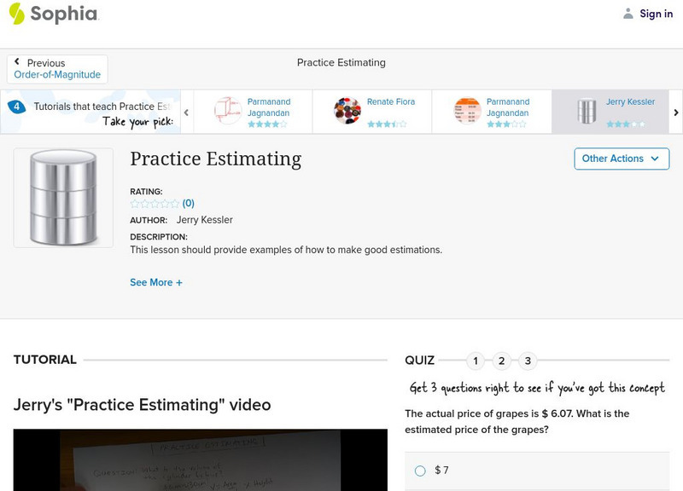Rate the tutorial using the star rating

tap(155, 204)
